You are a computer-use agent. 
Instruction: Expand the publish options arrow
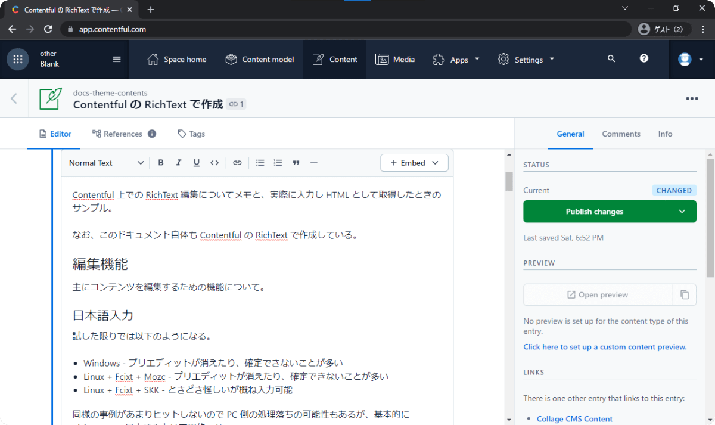pyautogui.click(x=682, y=212)
